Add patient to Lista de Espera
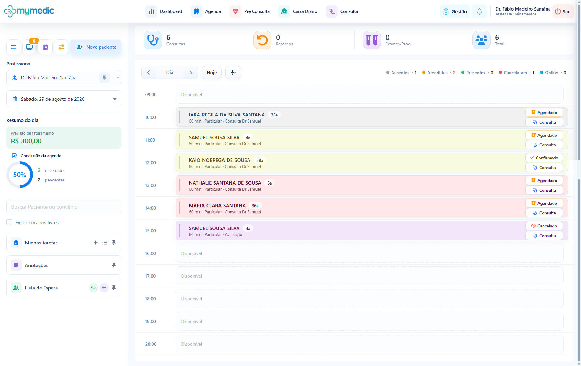This screenshot has width=581, height=366. (104, 288)
